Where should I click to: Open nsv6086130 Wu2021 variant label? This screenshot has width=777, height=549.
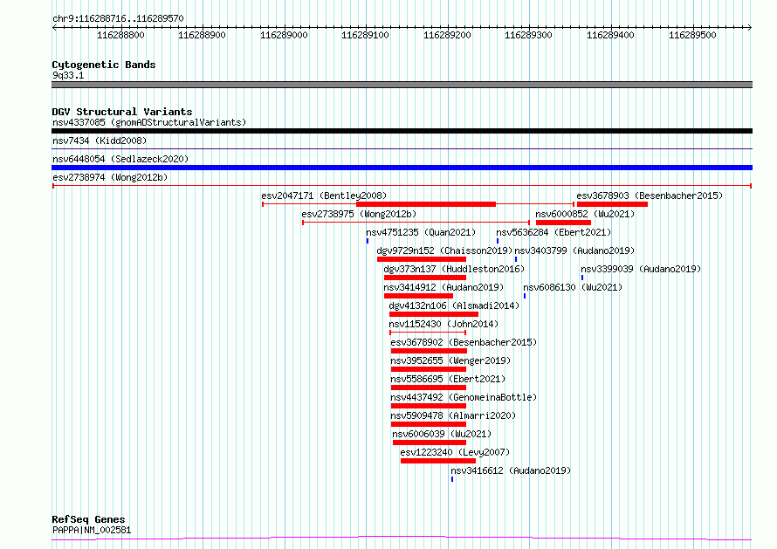coord(573,287)
